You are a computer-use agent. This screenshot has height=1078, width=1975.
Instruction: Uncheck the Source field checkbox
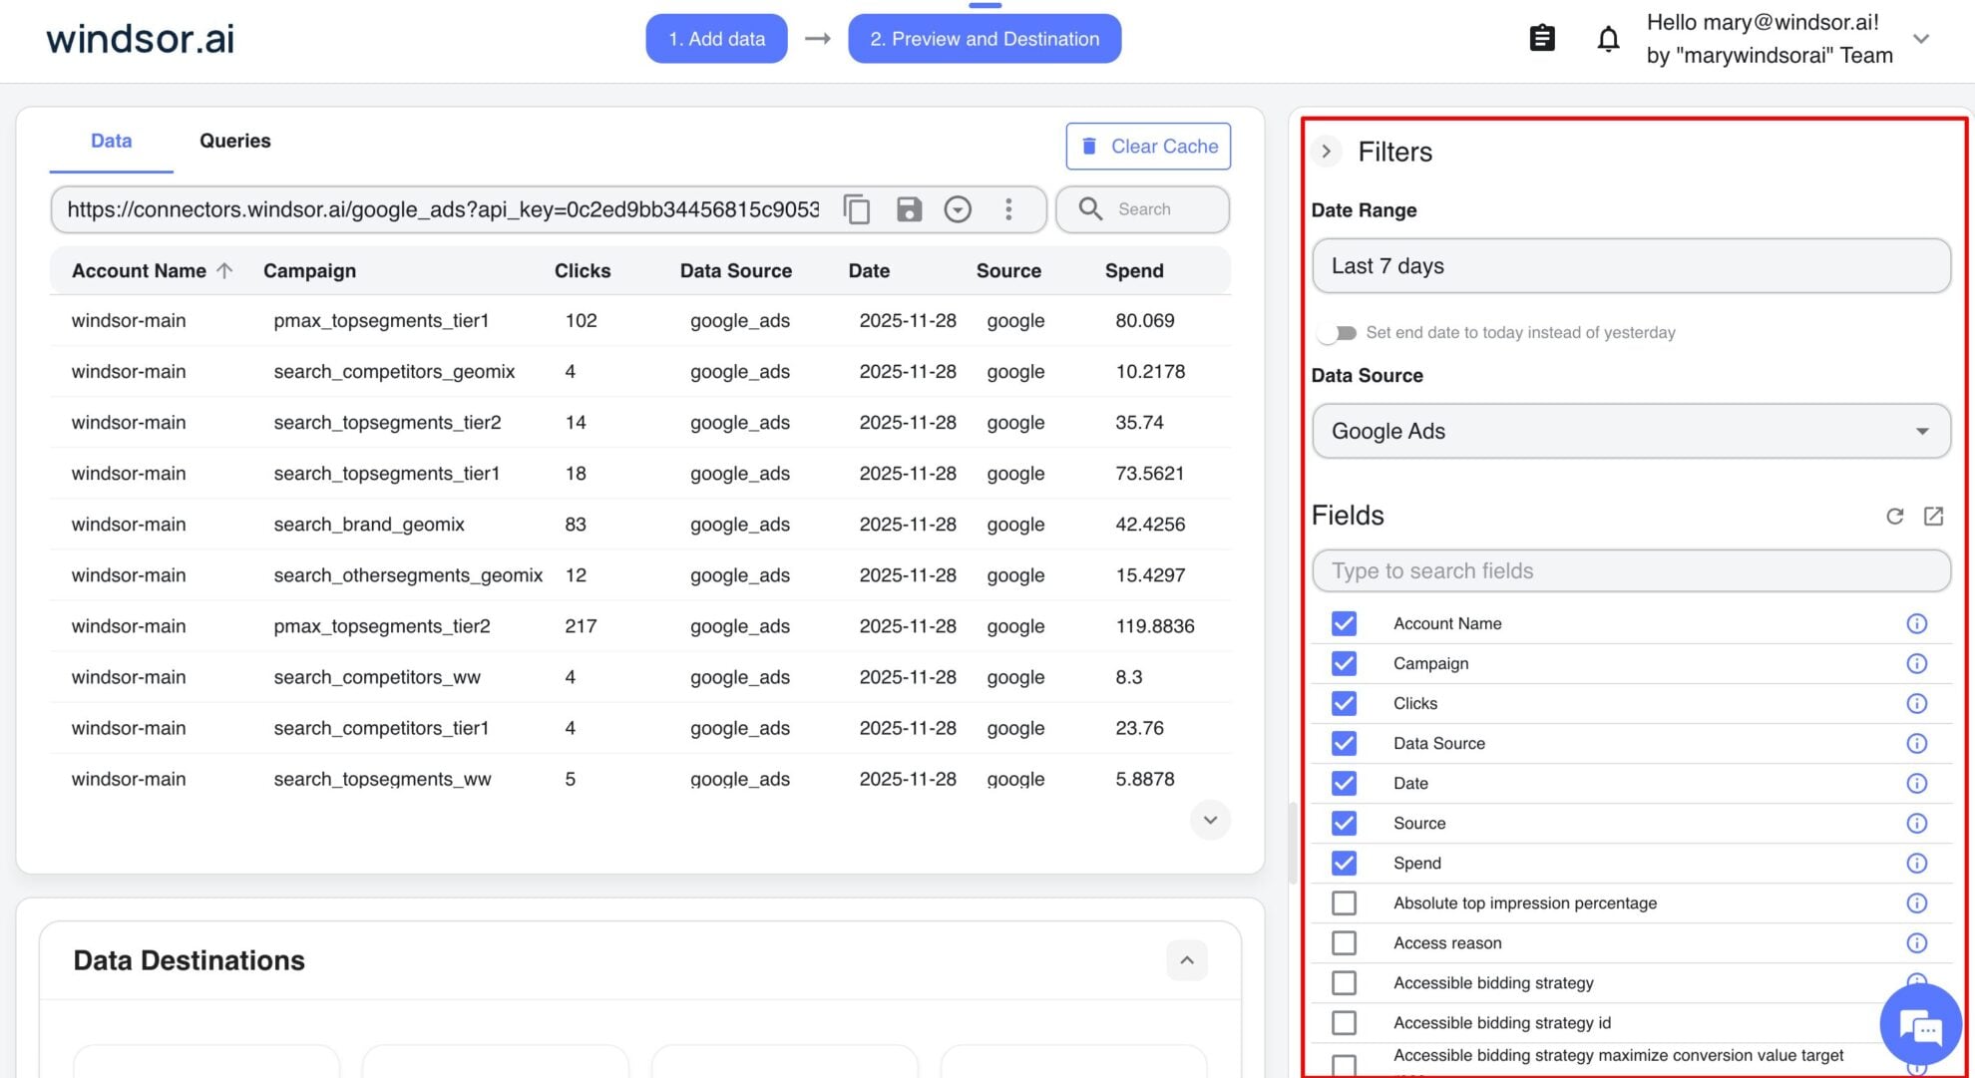pyautogui.click(x=1344, y=823)
